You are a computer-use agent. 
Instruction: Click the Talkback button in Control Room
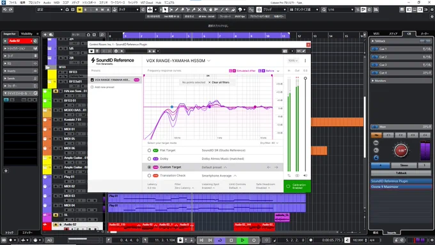click(401, 173)
